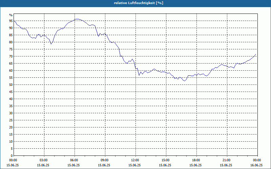271x169 pixels.
Task: Click the 09:00 time label
Action: click(x=105, y=160)
